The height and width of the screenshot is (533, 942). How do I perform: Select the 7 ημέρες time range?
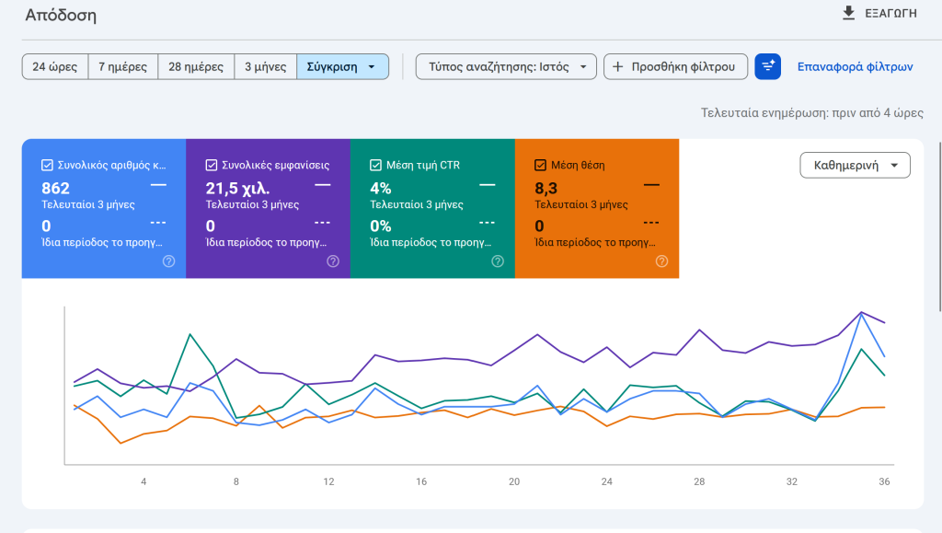pyautogui.click(x=122, y=66)
